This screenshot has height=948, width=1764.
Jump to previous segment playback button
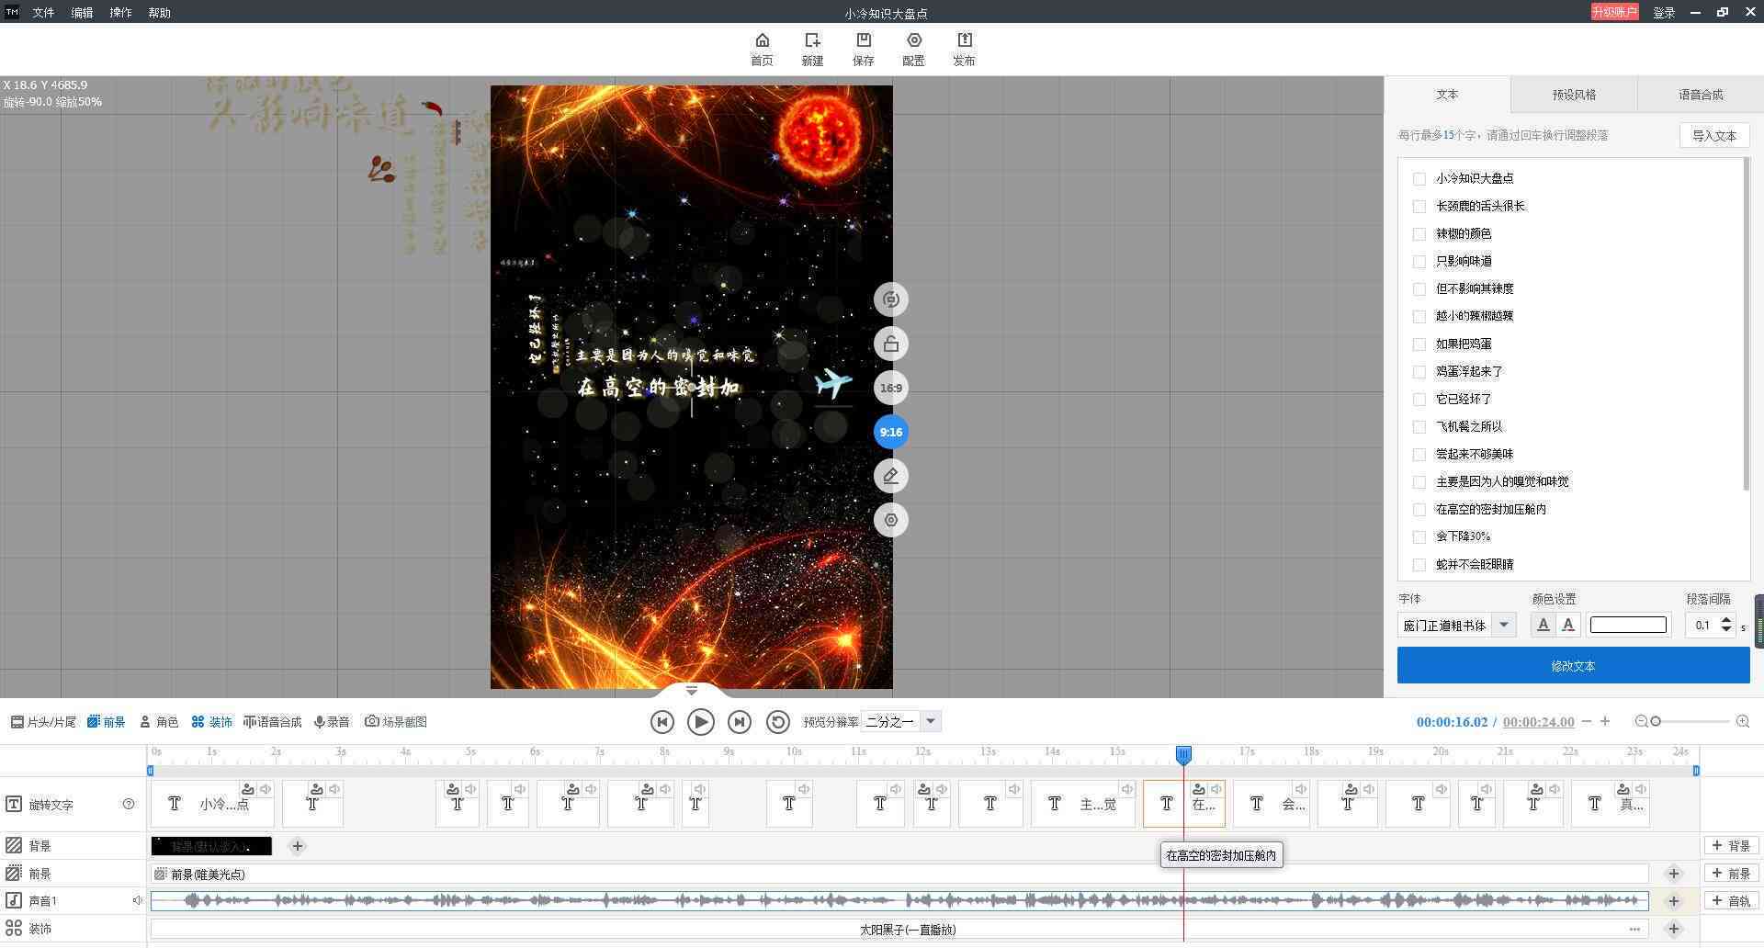tap(661, 722)
